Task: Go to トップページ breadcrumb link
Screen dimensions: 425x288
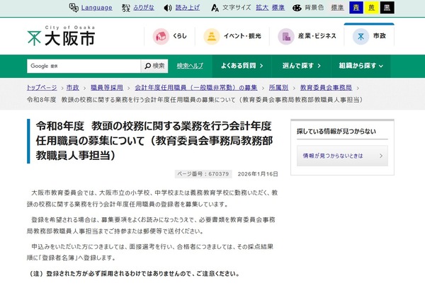Action: pyautogui.click(x=42, y=88)
